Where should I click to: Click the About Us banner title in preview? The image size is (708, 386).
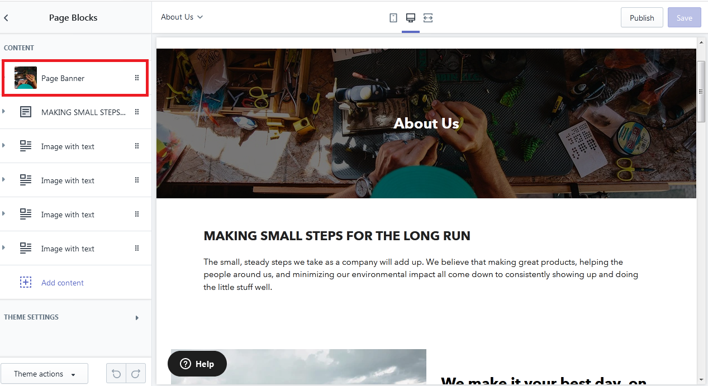[x=426, y=123]
